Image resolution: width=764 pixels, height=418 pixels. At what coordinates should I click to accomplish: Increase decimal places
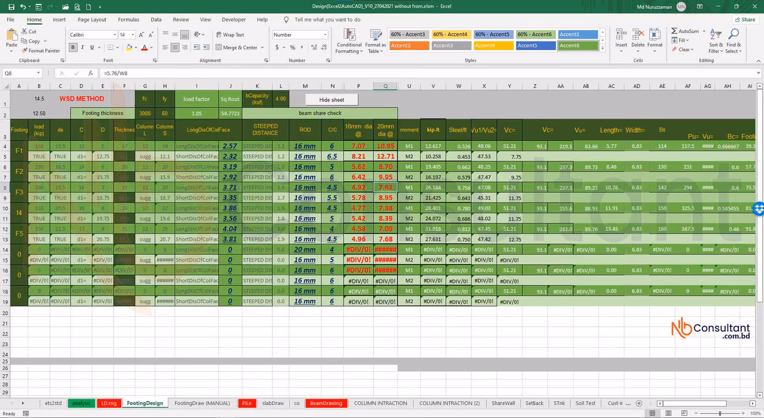click(314, 47)
